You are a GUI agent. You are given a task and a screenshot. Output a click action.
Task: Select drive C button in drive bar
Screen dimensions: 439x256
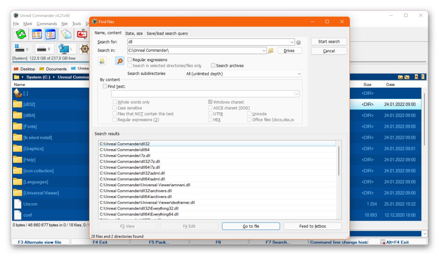pyautogui.click(x=22, y=49)
